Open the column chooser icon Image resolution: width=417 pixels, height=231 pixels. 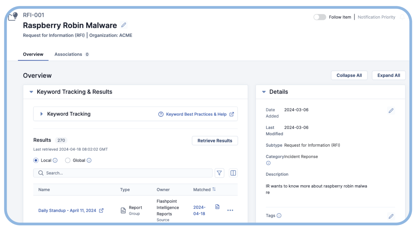point(233,173)
